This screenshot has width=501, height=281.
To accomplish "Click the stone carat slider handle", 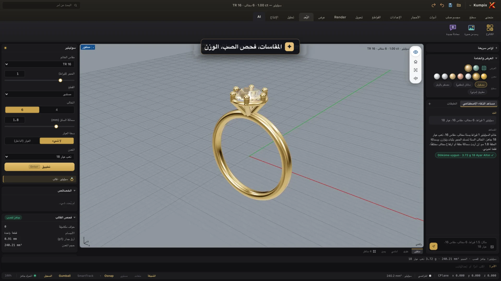I will point(60,80).
